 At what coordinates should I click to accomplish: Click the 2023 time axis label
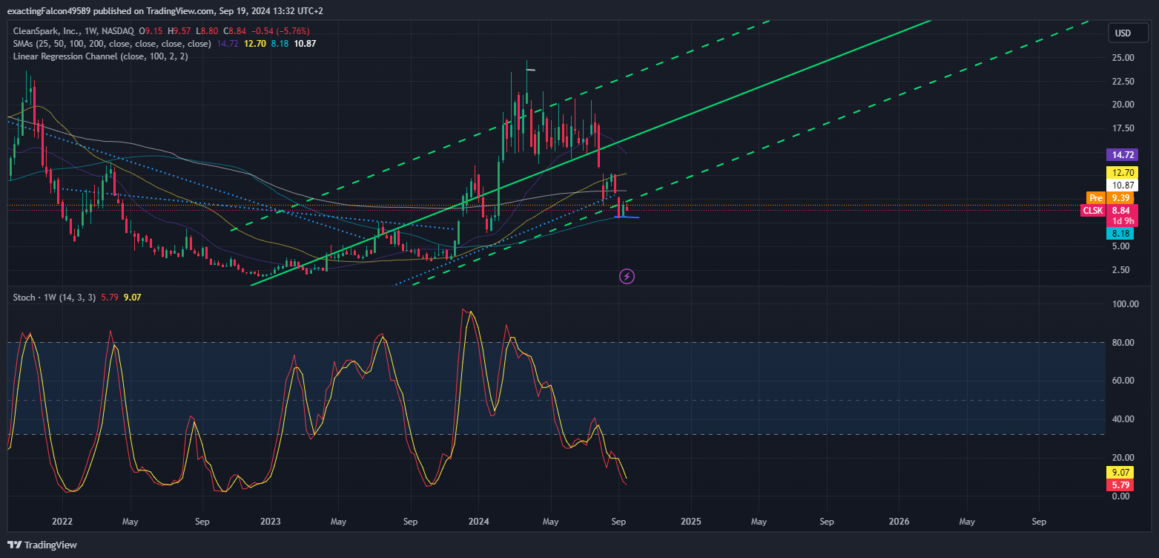[x=271, y=522]
